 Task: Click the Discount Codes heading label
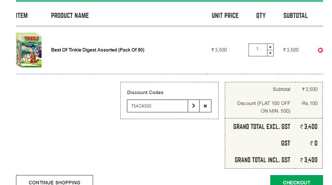click(145, 92)
